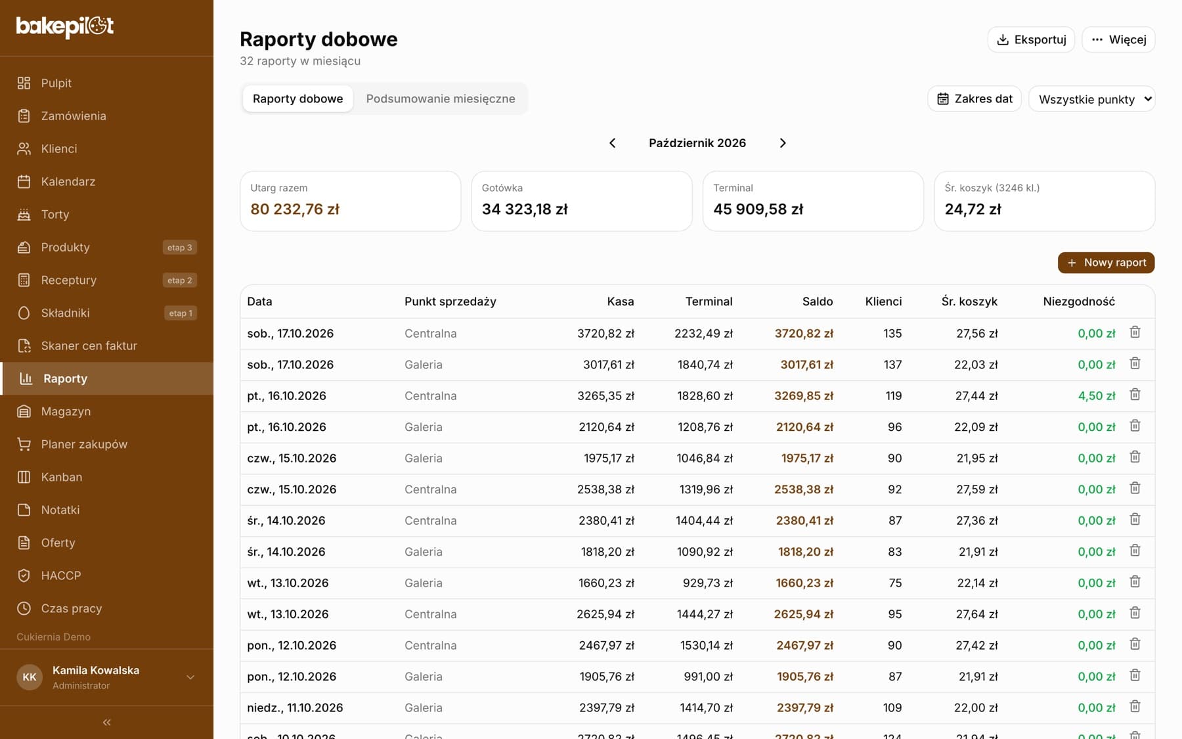
Task: Open Magazyn warehouse icon
Action: (24, 411)
